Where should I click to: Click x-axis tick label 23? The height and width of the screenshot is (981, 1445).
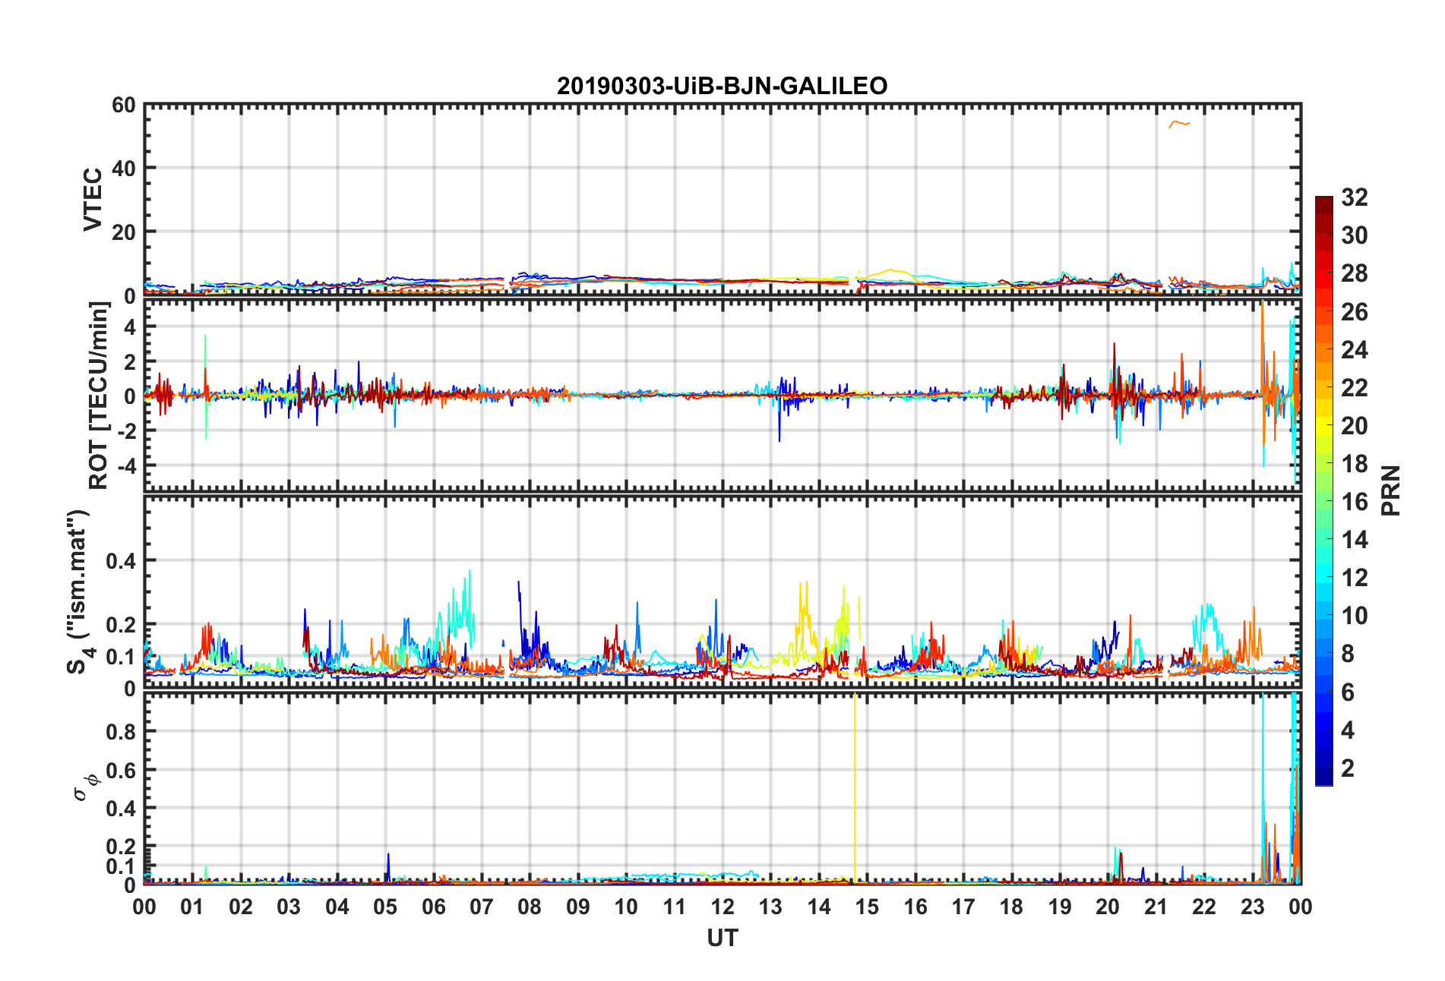pyautogui.click(x=1252, y=907)
